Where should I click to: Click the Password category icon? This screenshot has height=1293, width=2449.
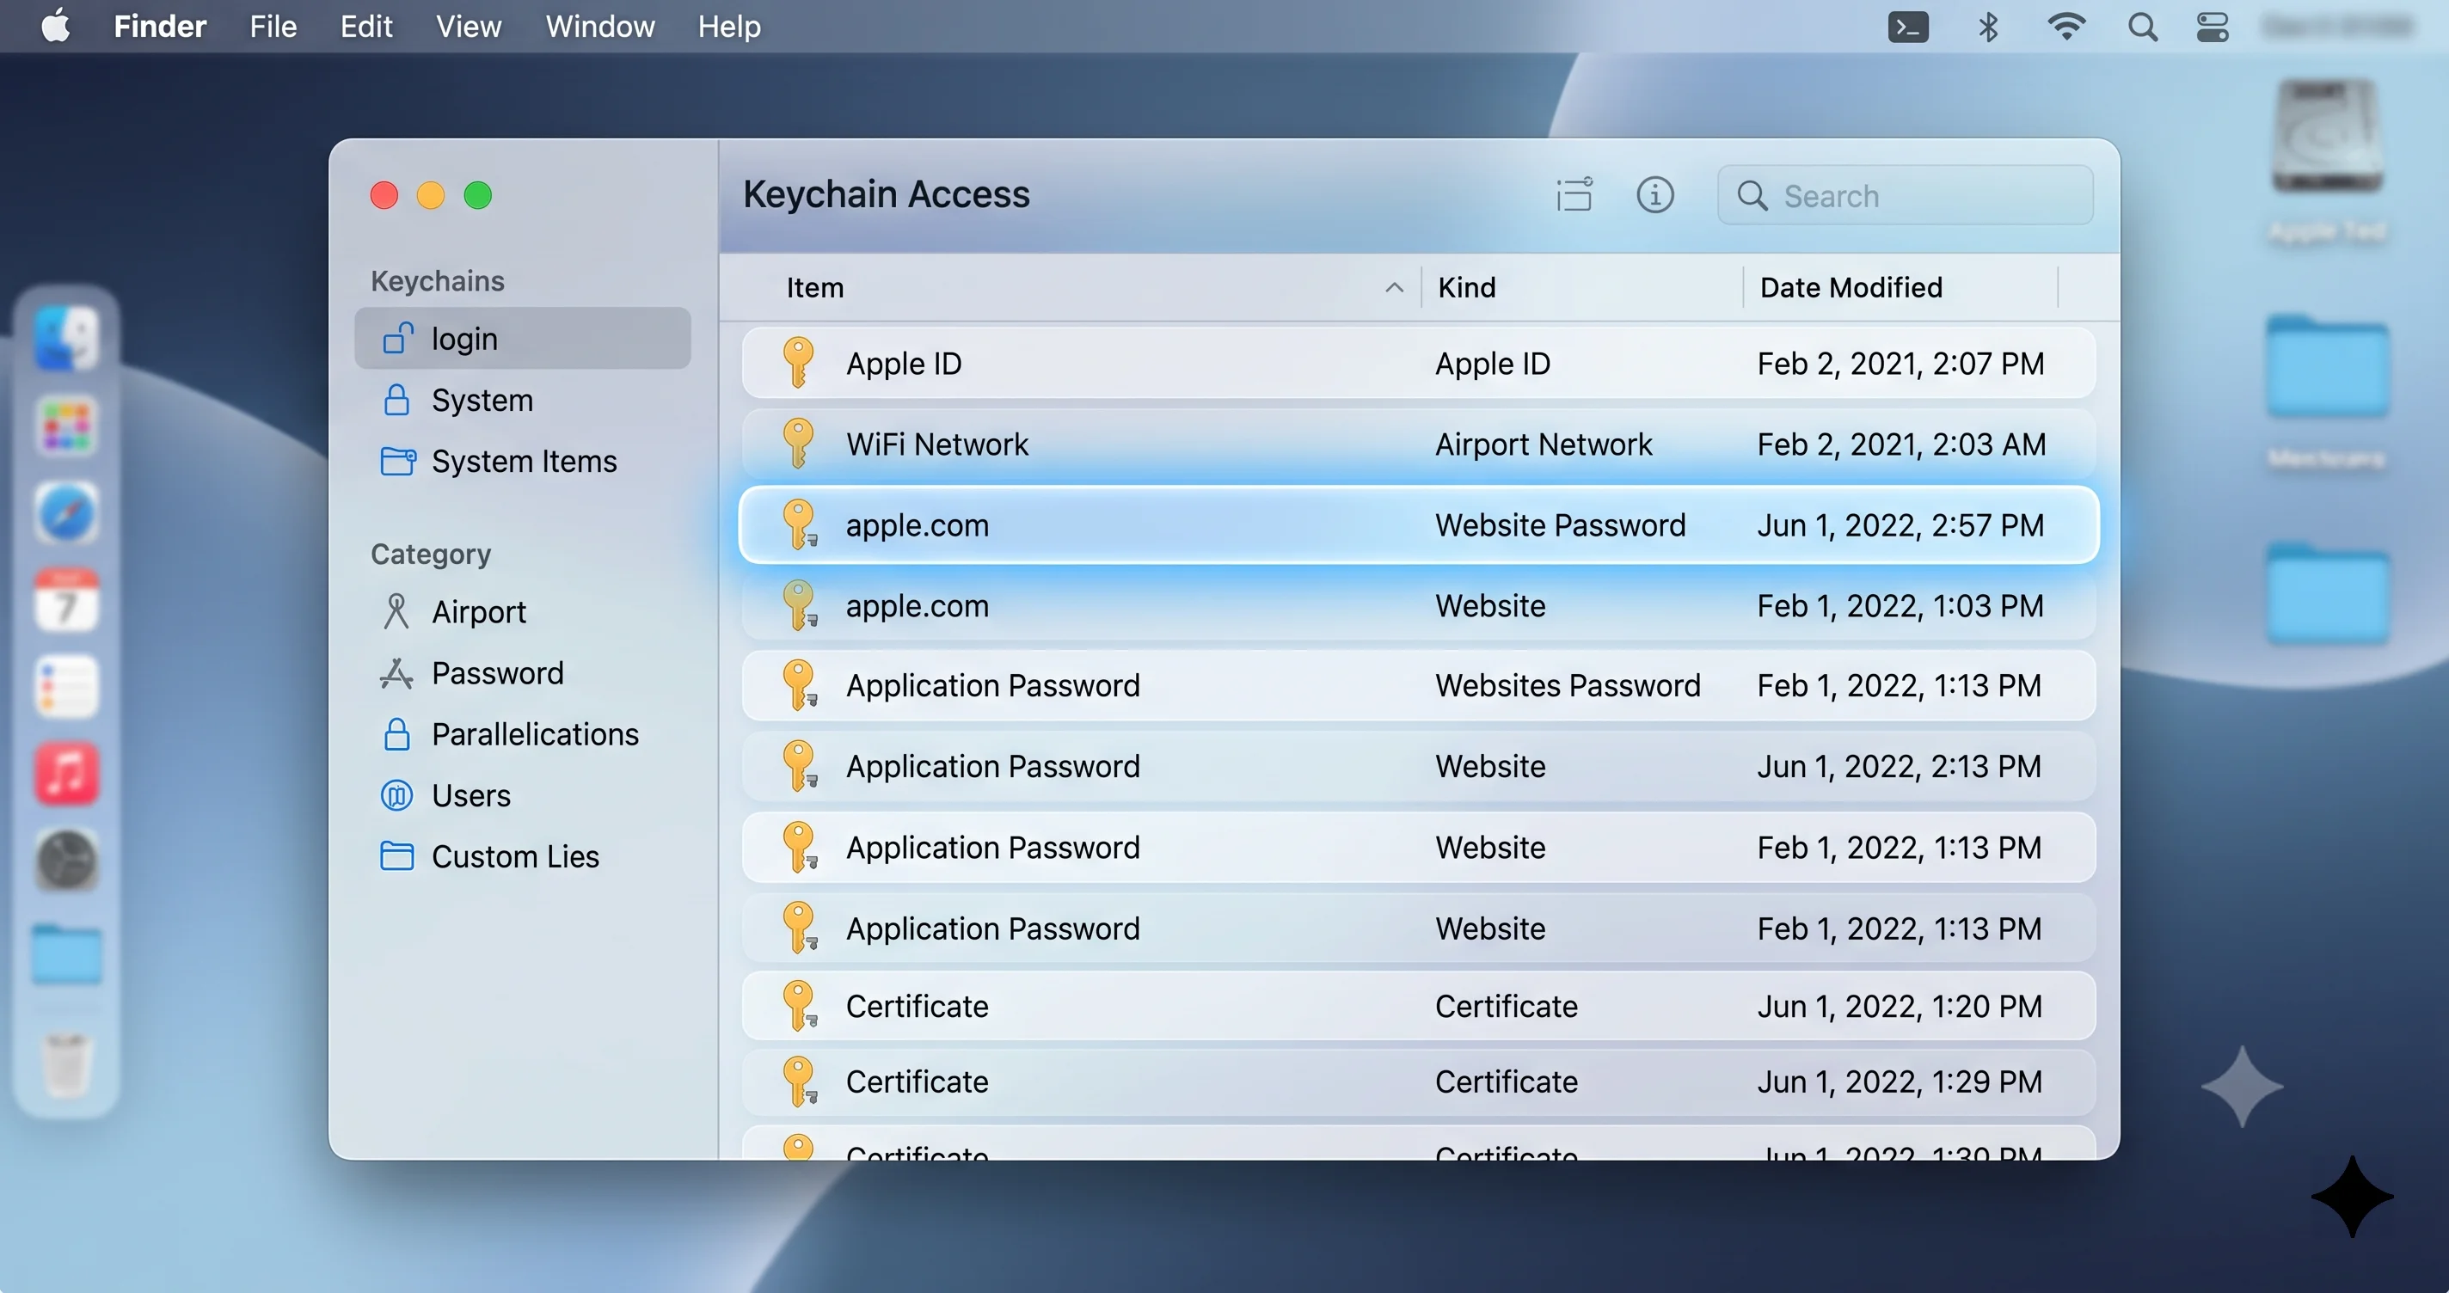[396, 673]
